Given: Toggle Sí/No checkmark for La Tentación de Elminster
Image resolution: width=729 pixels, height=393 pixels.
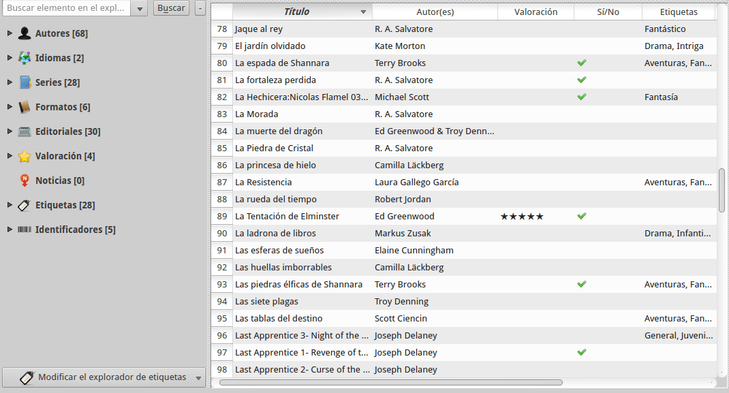Looking at the screenshot, I should coord(581,216).
